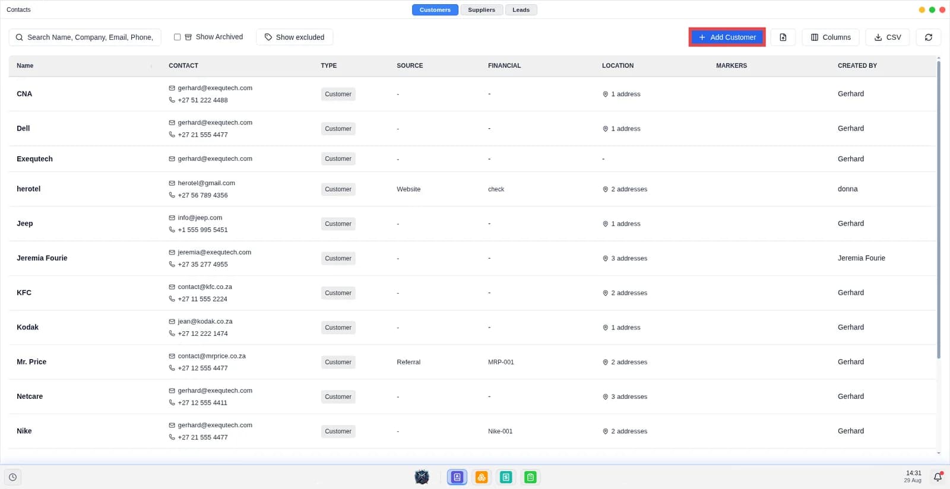Click the Referral source in Mr. Price row

point(408,362)
